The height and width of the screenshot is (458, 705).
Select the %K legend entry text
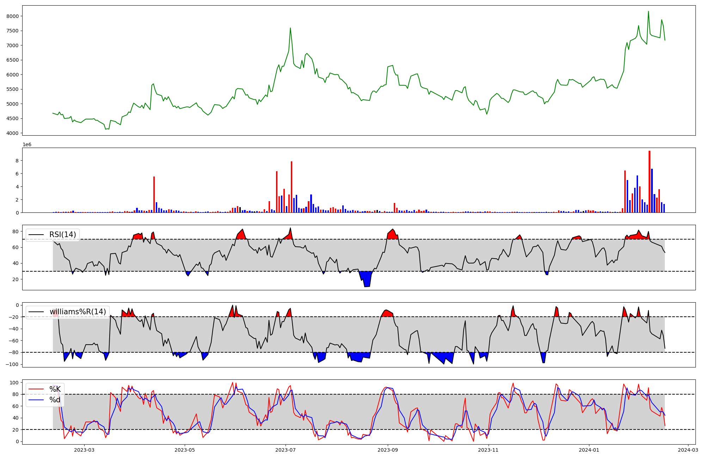click(x=55, y=389)
